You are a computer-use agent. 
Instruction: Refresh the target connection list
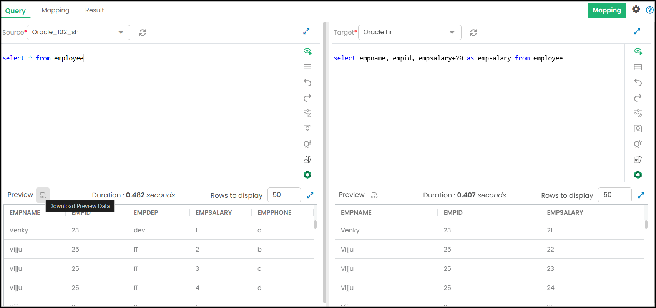473,33
